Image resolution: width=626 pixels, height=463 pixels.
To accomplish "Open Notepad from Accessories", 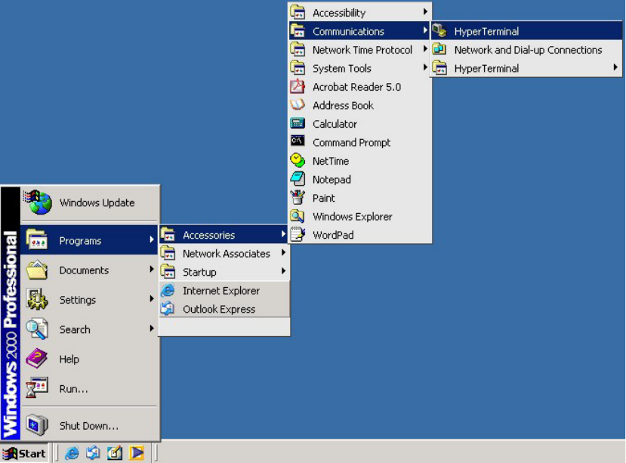I will [359, 179].
